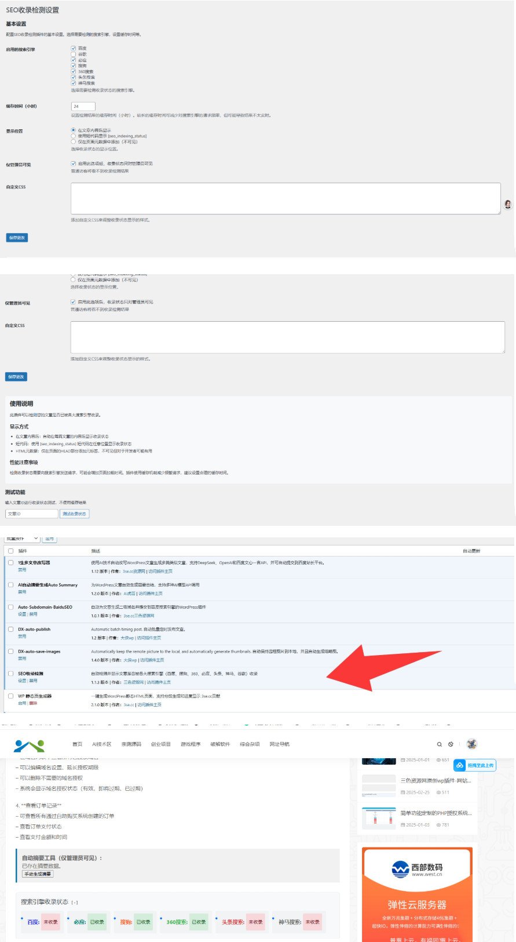Open the 网址导航 navigation menu item

(x=279, y=744)
